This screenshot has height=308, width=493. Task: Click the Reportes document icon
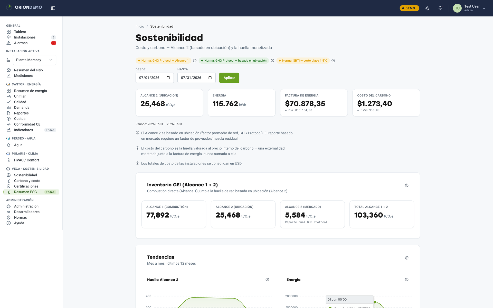pyautogui.click(x=8, y=113)
